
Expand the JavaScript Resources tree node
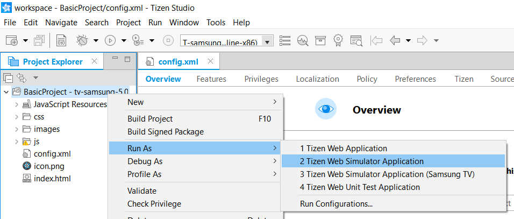[x=17, y=104]
